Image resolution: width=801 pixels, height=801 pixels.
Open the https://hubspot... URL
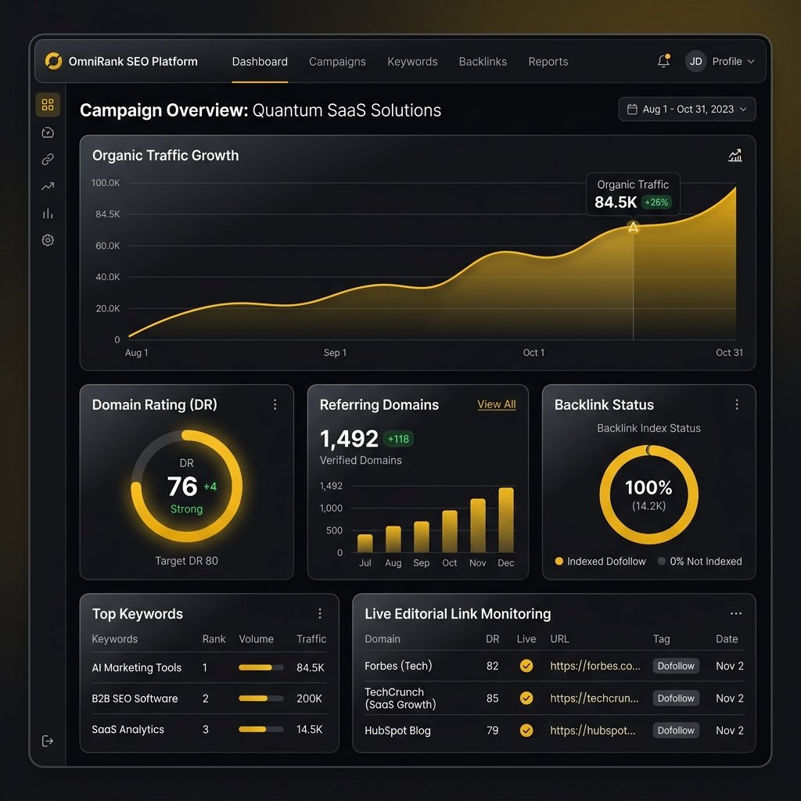[593, 731]
